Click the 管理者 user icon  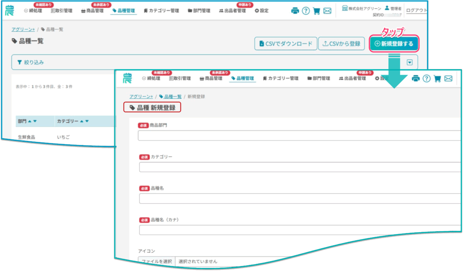point(387,8)
